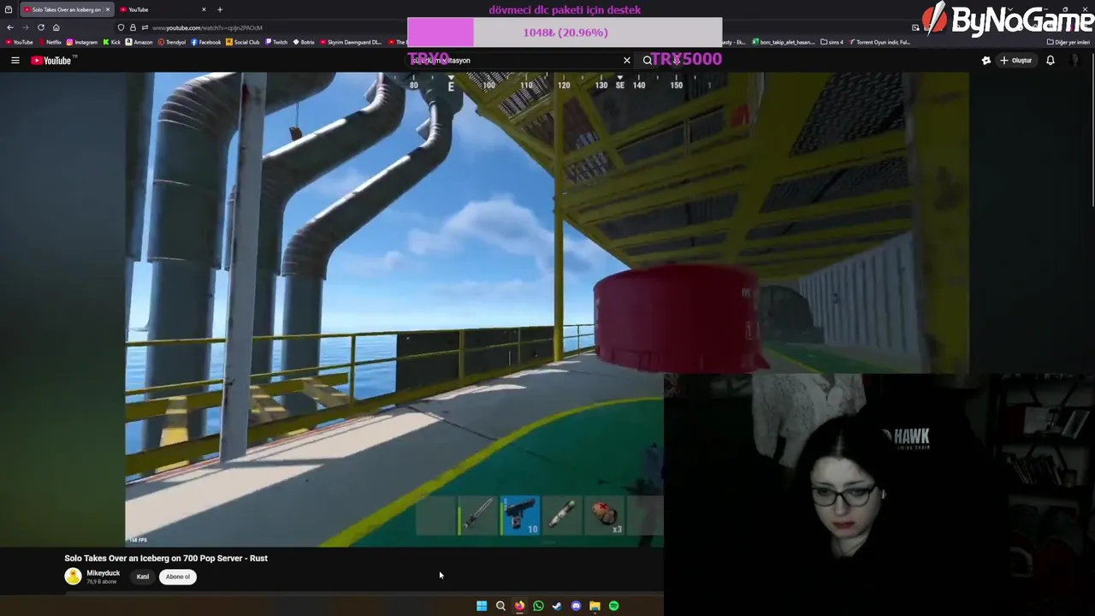Open a new browser tab with plus
The image size is (1095, 616).
pyautogui.click(x=220, y=9)
